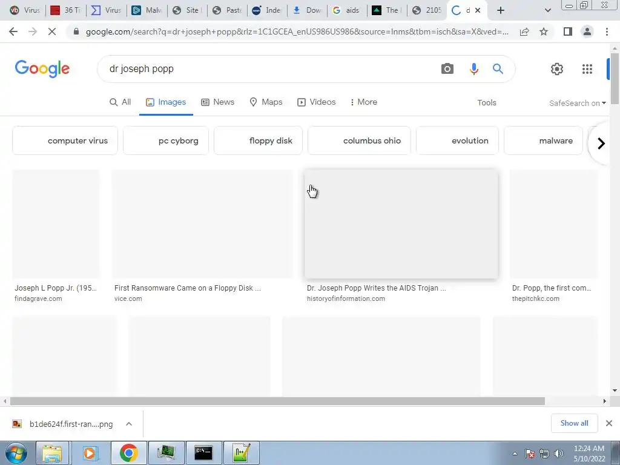Click the Dr. Popp, the first com... link
Screen dimensions: 620x465
coord(552,288)
